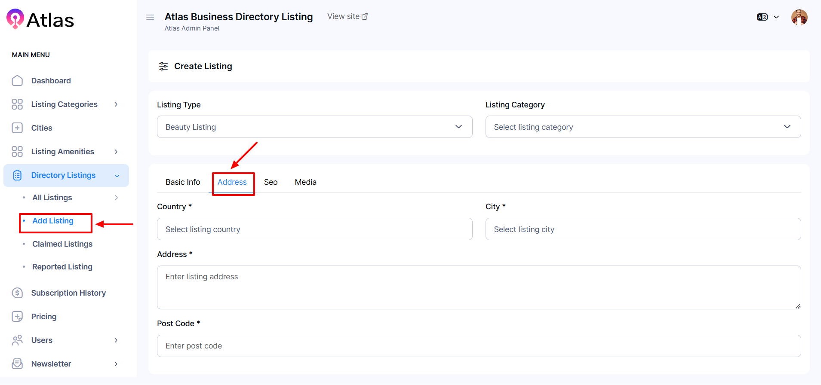821x385 pixels.
Task: Switch to the Basic Info tab
Action: click(x=183, y=182)
